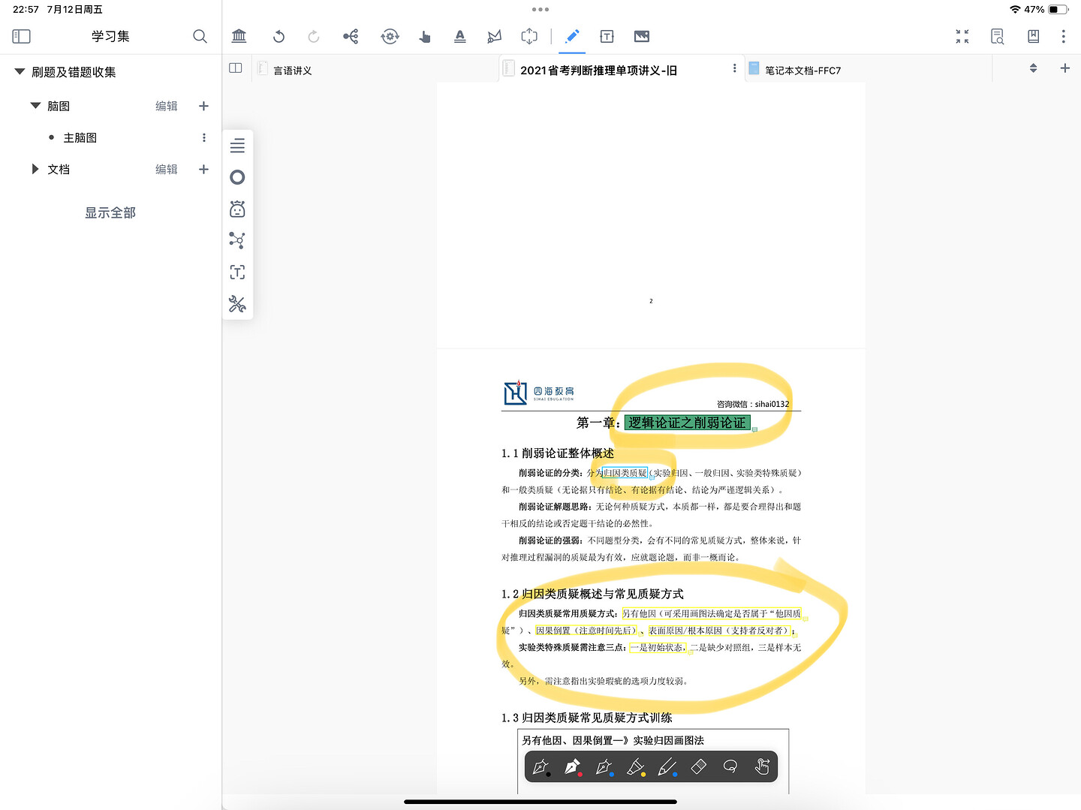Select the black fountain pen
The width and height of the screenshot is (1081, 810).
pyautogui.click(x=540, y=767)
